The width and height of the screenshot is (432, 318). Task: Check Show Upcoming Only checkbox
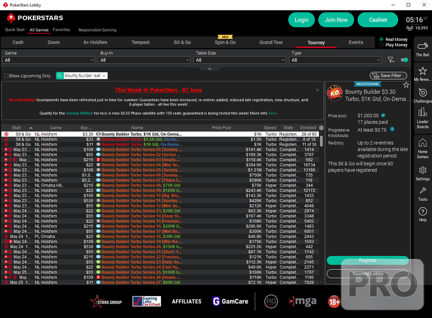[6, 76]
